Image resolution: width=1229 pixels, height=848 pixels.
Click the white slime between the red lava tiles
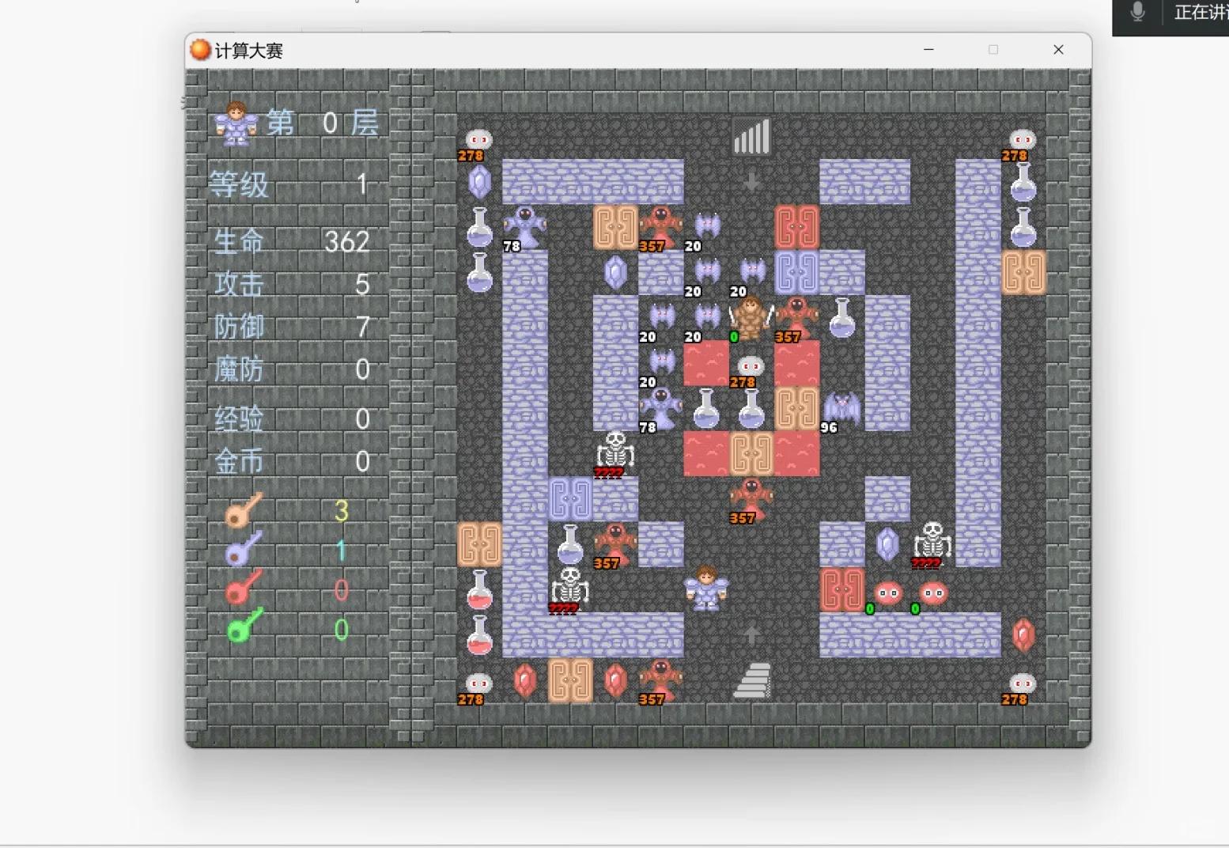751,365
